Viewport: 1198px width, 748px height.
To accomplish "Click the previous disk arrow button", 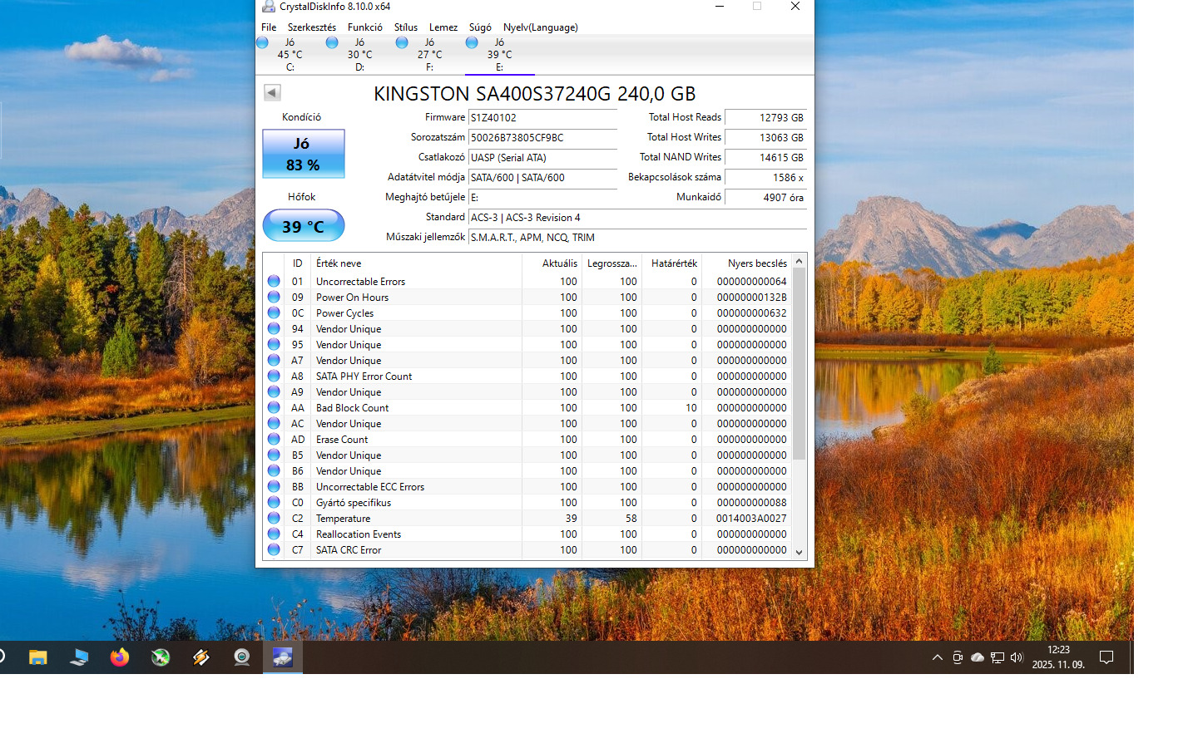I will pos(272,92).
